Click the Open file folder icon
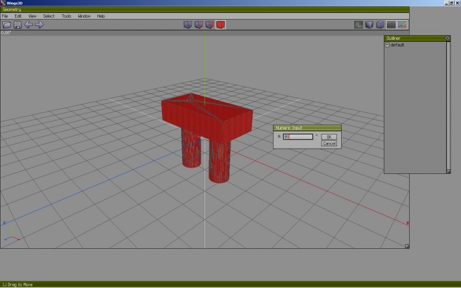Image resolution: width=461 pixels, height=288 pixels. [7, 25]
